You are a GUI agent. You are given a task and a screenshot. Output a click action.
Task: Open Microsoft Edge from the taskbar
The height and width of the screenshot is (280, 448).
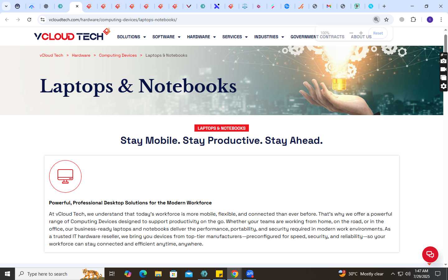click(143, 274)
